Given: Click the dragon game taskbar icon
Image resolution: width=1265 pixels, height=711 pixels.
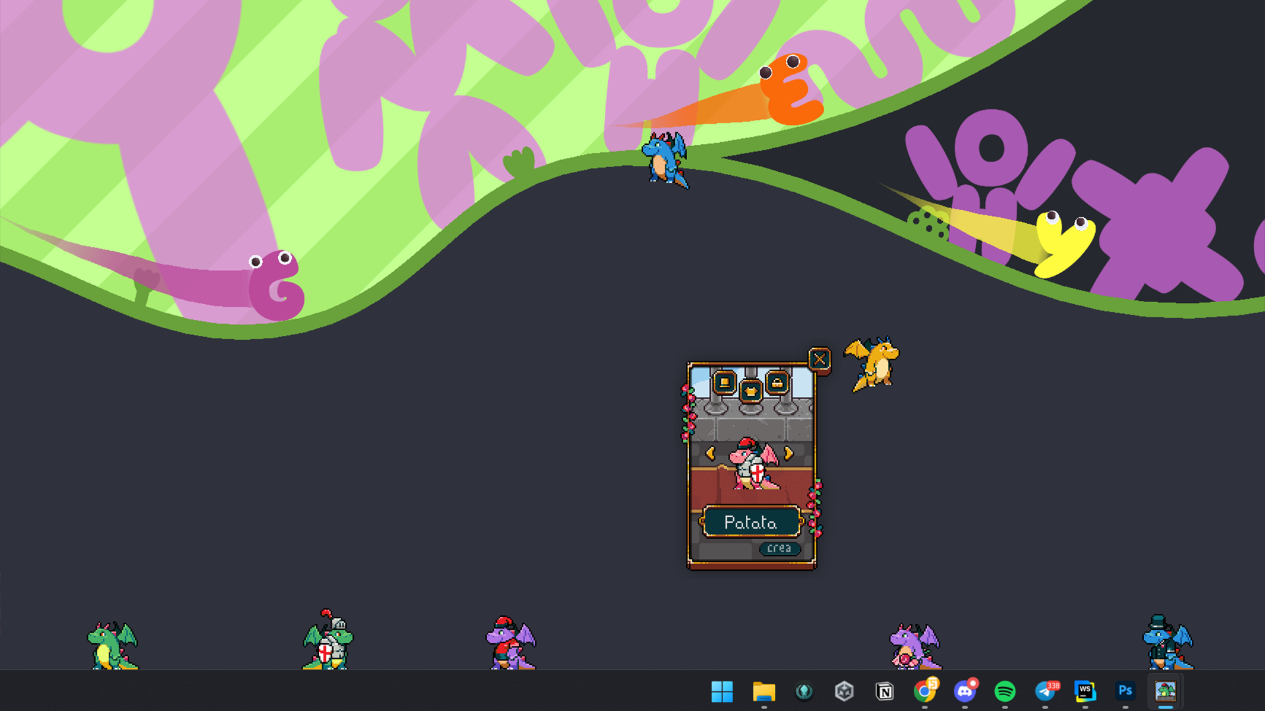Looking at the screenshot, I should (x=1166, y=691).
